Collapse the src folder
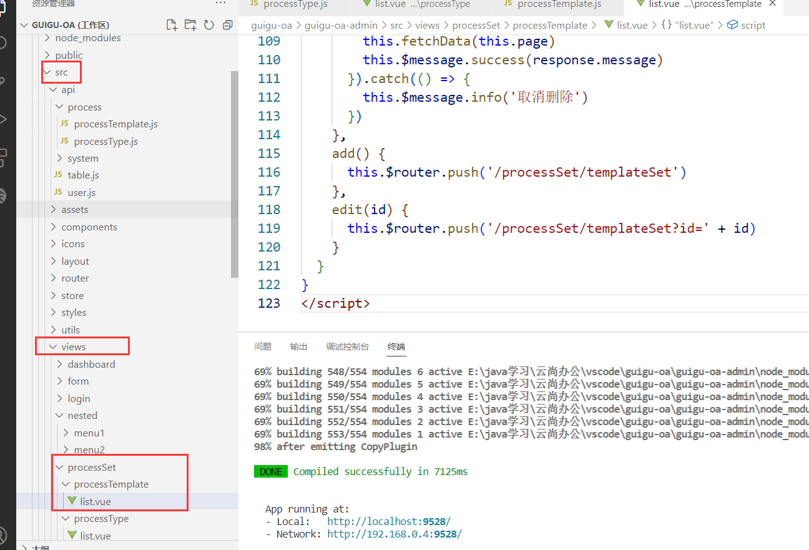Viewport: 809px width, 550px height. 47,72
